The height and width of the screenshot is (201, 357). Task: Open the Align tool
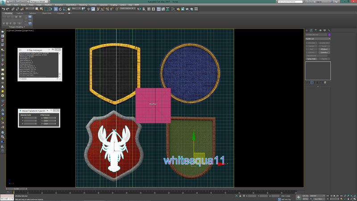[x=144, y=9]
